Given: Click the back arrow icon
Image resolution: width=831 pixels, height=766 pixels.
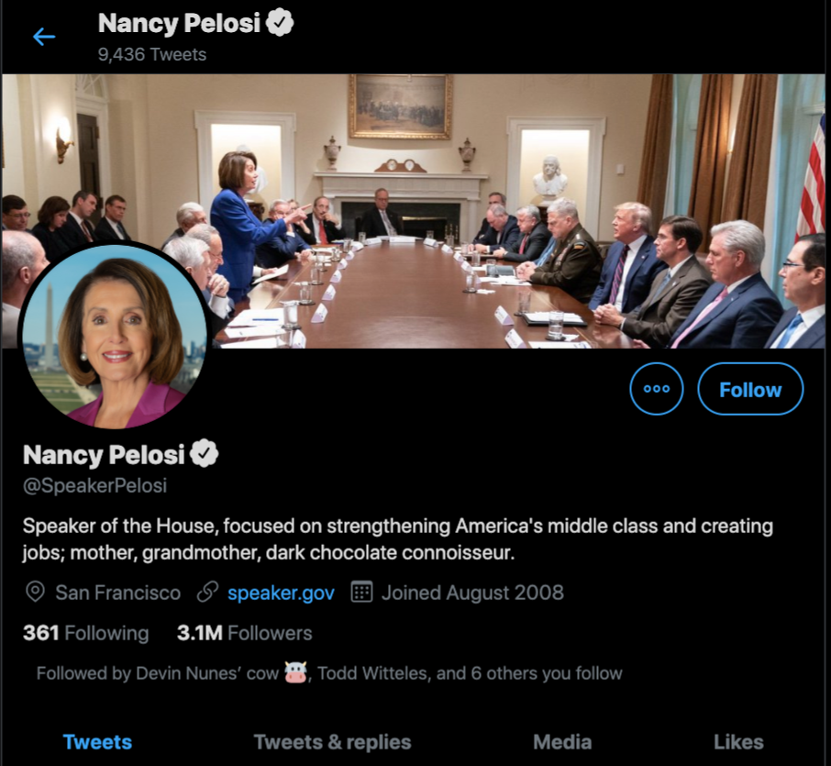Looking at the screenshot, I should 44,37.
